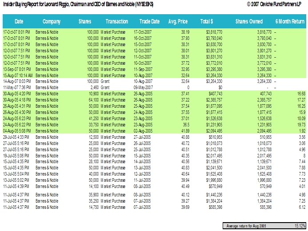
Task: Select six month return 19.73
Action: pyautogui.click(x=301, y=125)
